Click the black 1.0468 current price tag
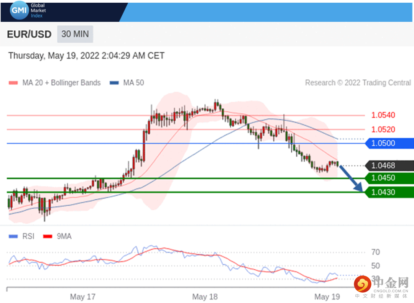 pos(389,166)
